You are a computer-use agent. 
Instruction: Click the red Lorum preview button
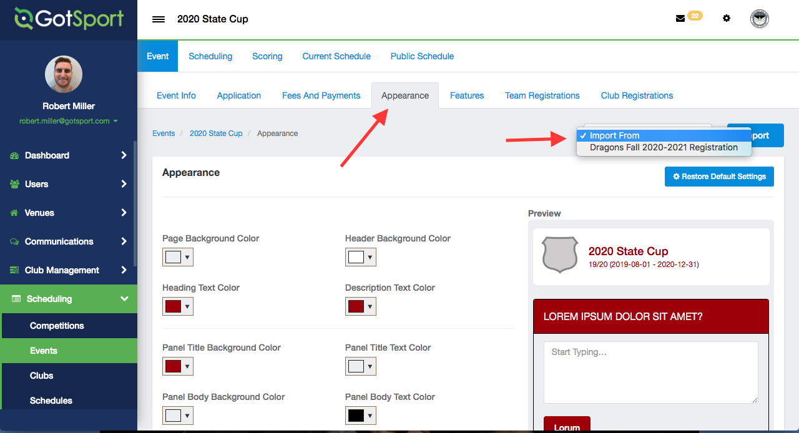(567, 424)
